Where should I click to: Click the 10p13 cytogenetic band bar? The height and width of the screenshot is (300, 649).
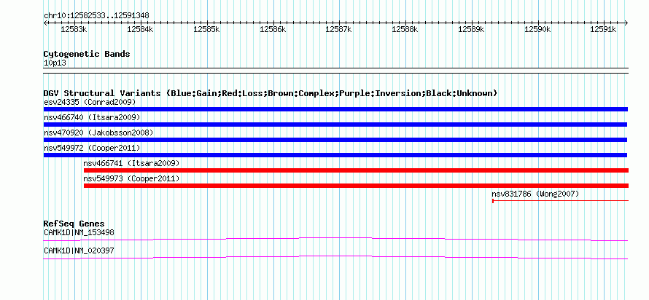tap(335, 70)
